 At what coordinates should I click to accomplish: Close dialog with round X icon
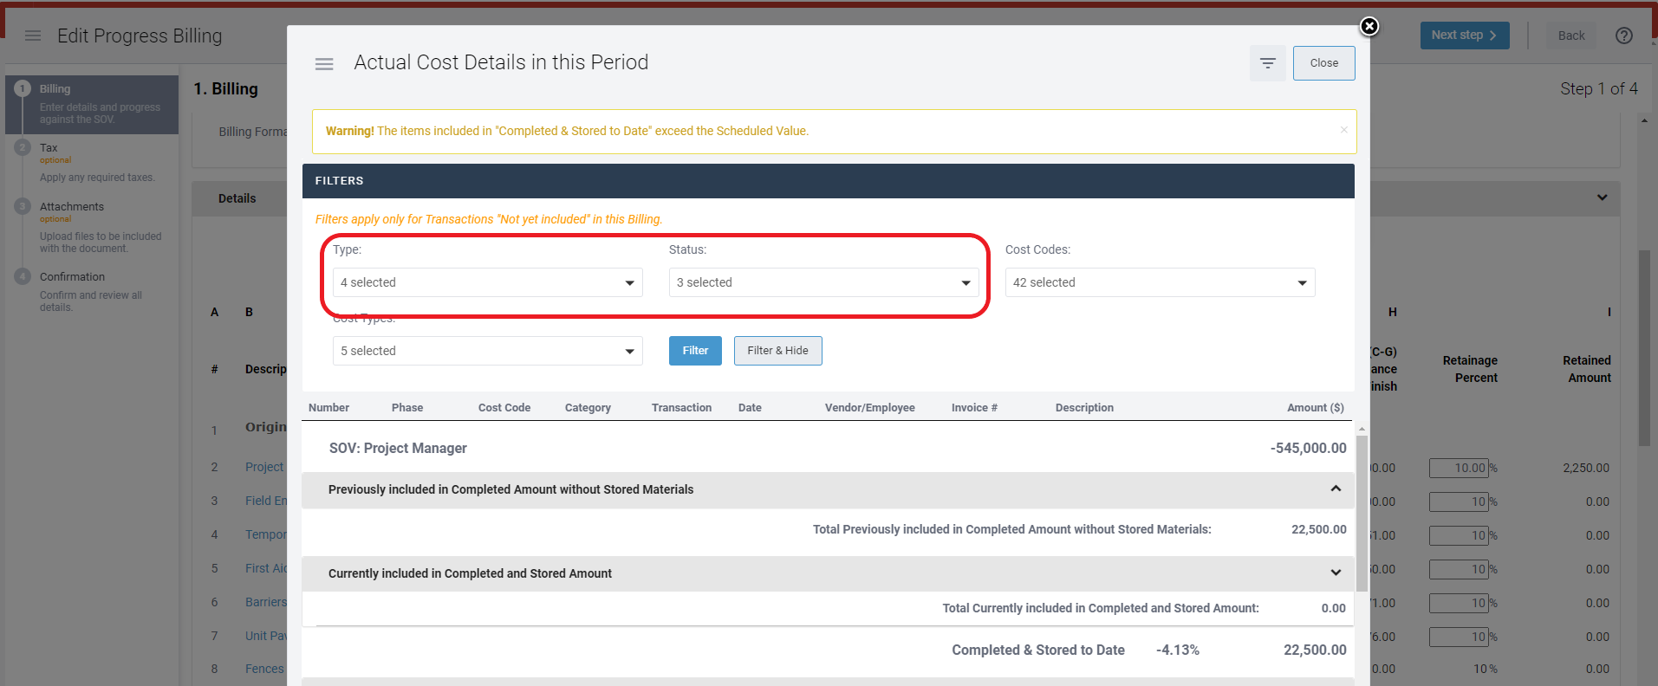pos(1369,26)
